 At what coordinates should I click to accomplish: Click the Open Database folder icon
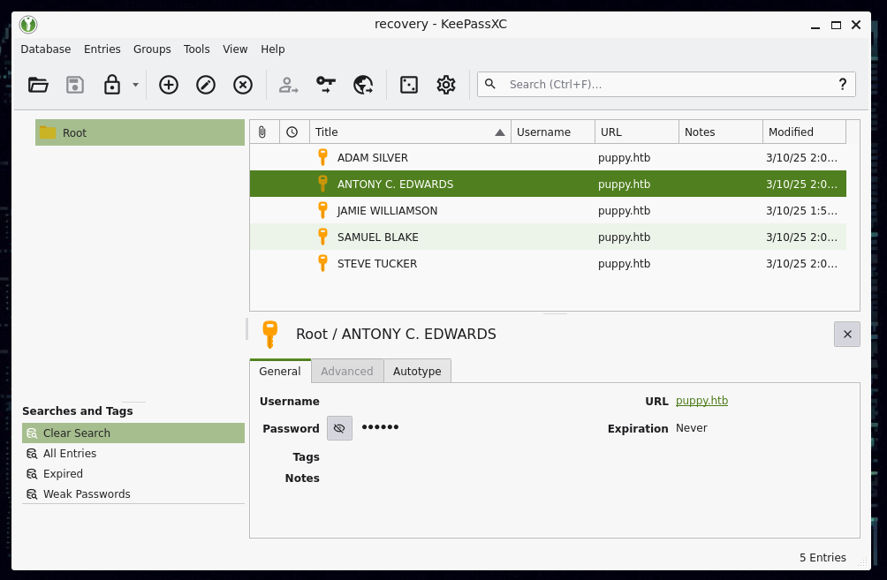(x=38, y=85)
